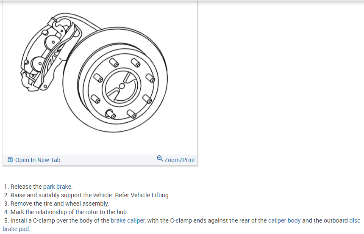Open the 'brake caliper' link in step 5

click(128, 220)
